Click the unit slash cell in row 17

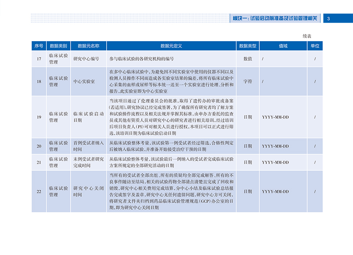[x=315, y=59]
